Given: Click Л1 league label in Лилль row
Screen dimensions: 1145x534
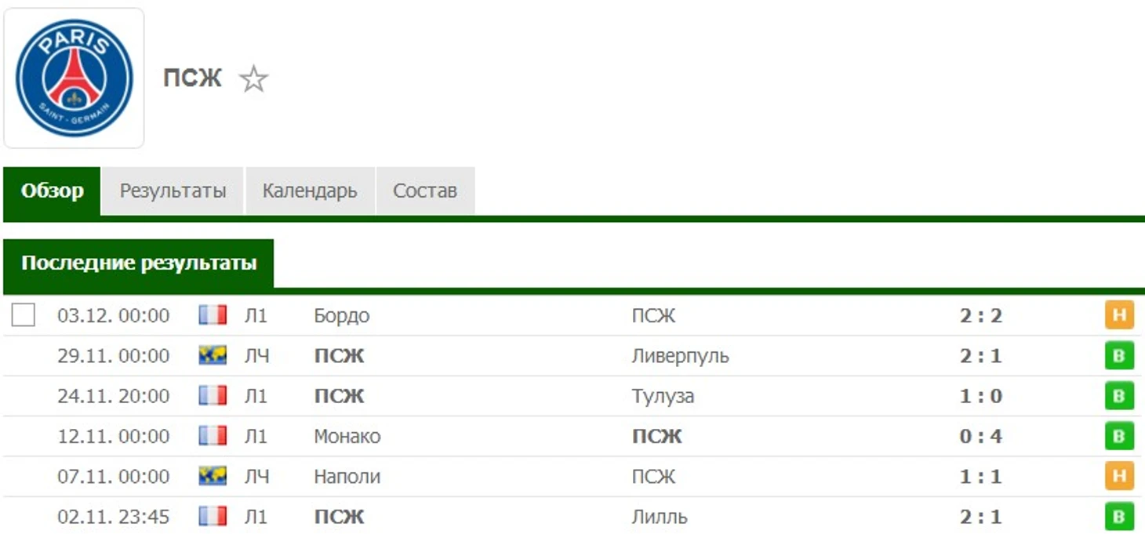Looking at the screenshot, I should point(256,517).
